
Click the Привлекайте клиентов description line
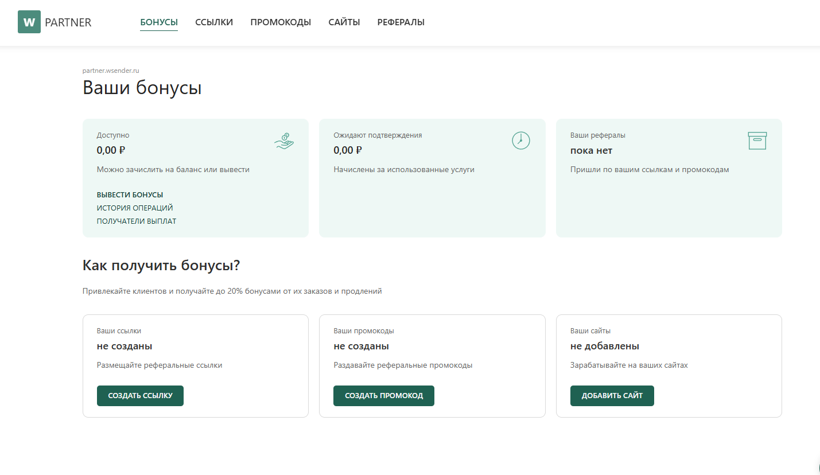click(x=232, y=291)
